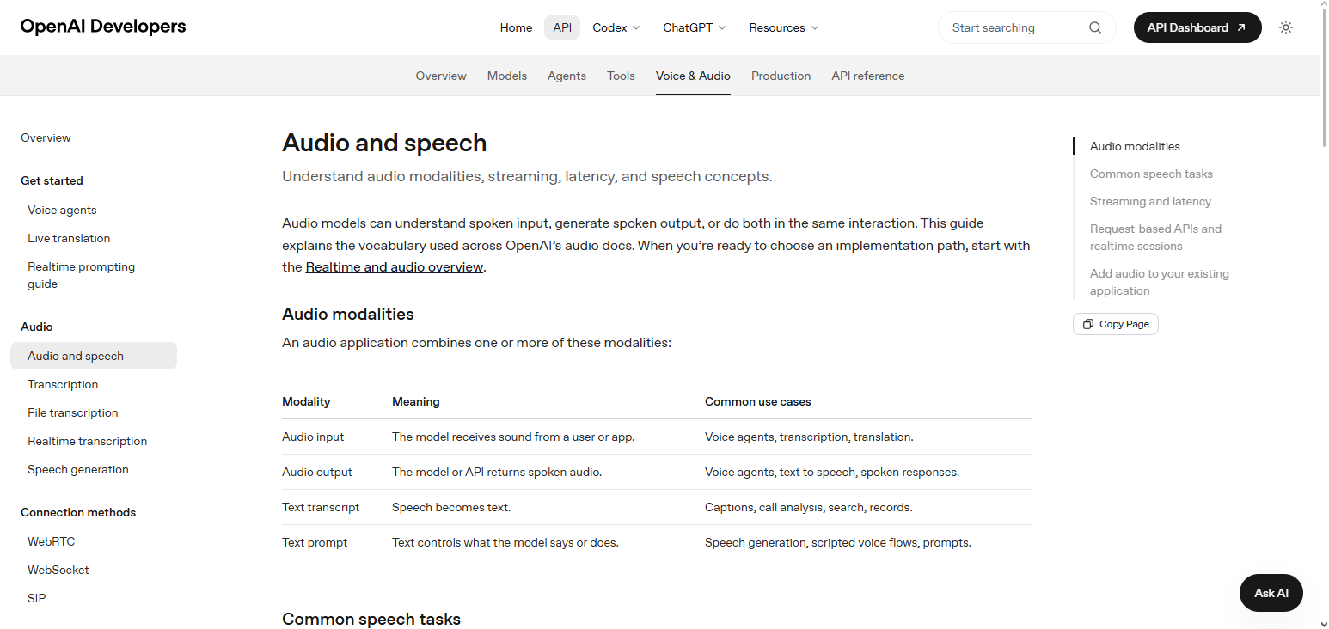
Task: Click the scrollbar down arrow
Action: tap(1324, 623)
